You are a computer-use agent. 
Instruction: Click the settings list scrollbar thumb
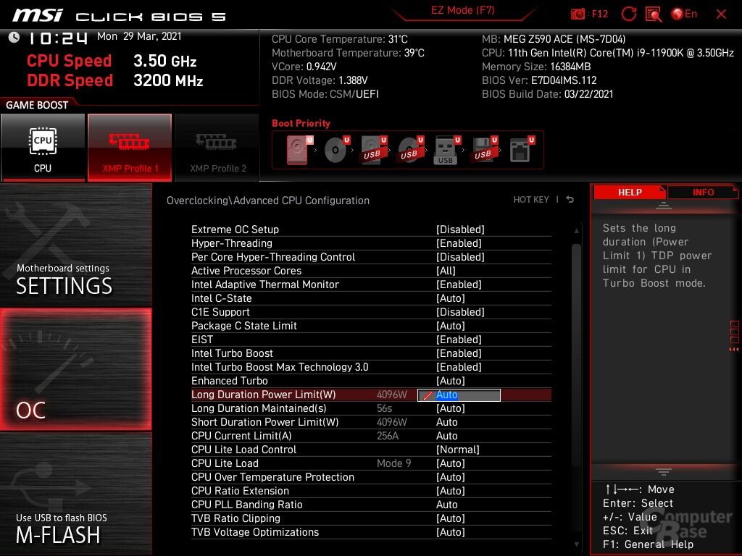(x=576, y=355)
